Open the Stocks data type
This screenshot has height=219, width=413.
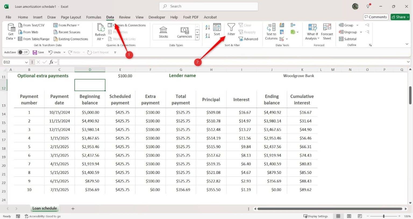point(163,32)
